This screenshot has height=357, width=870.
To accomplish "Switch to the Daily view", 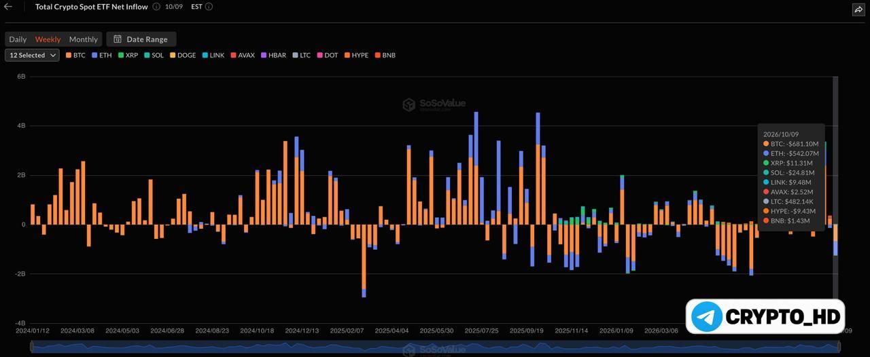I will [x=18, y=39].
